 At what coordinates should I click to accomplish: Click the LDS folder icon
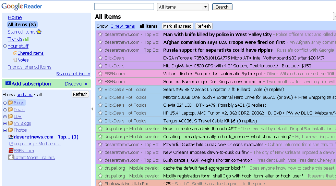point(11,116)
